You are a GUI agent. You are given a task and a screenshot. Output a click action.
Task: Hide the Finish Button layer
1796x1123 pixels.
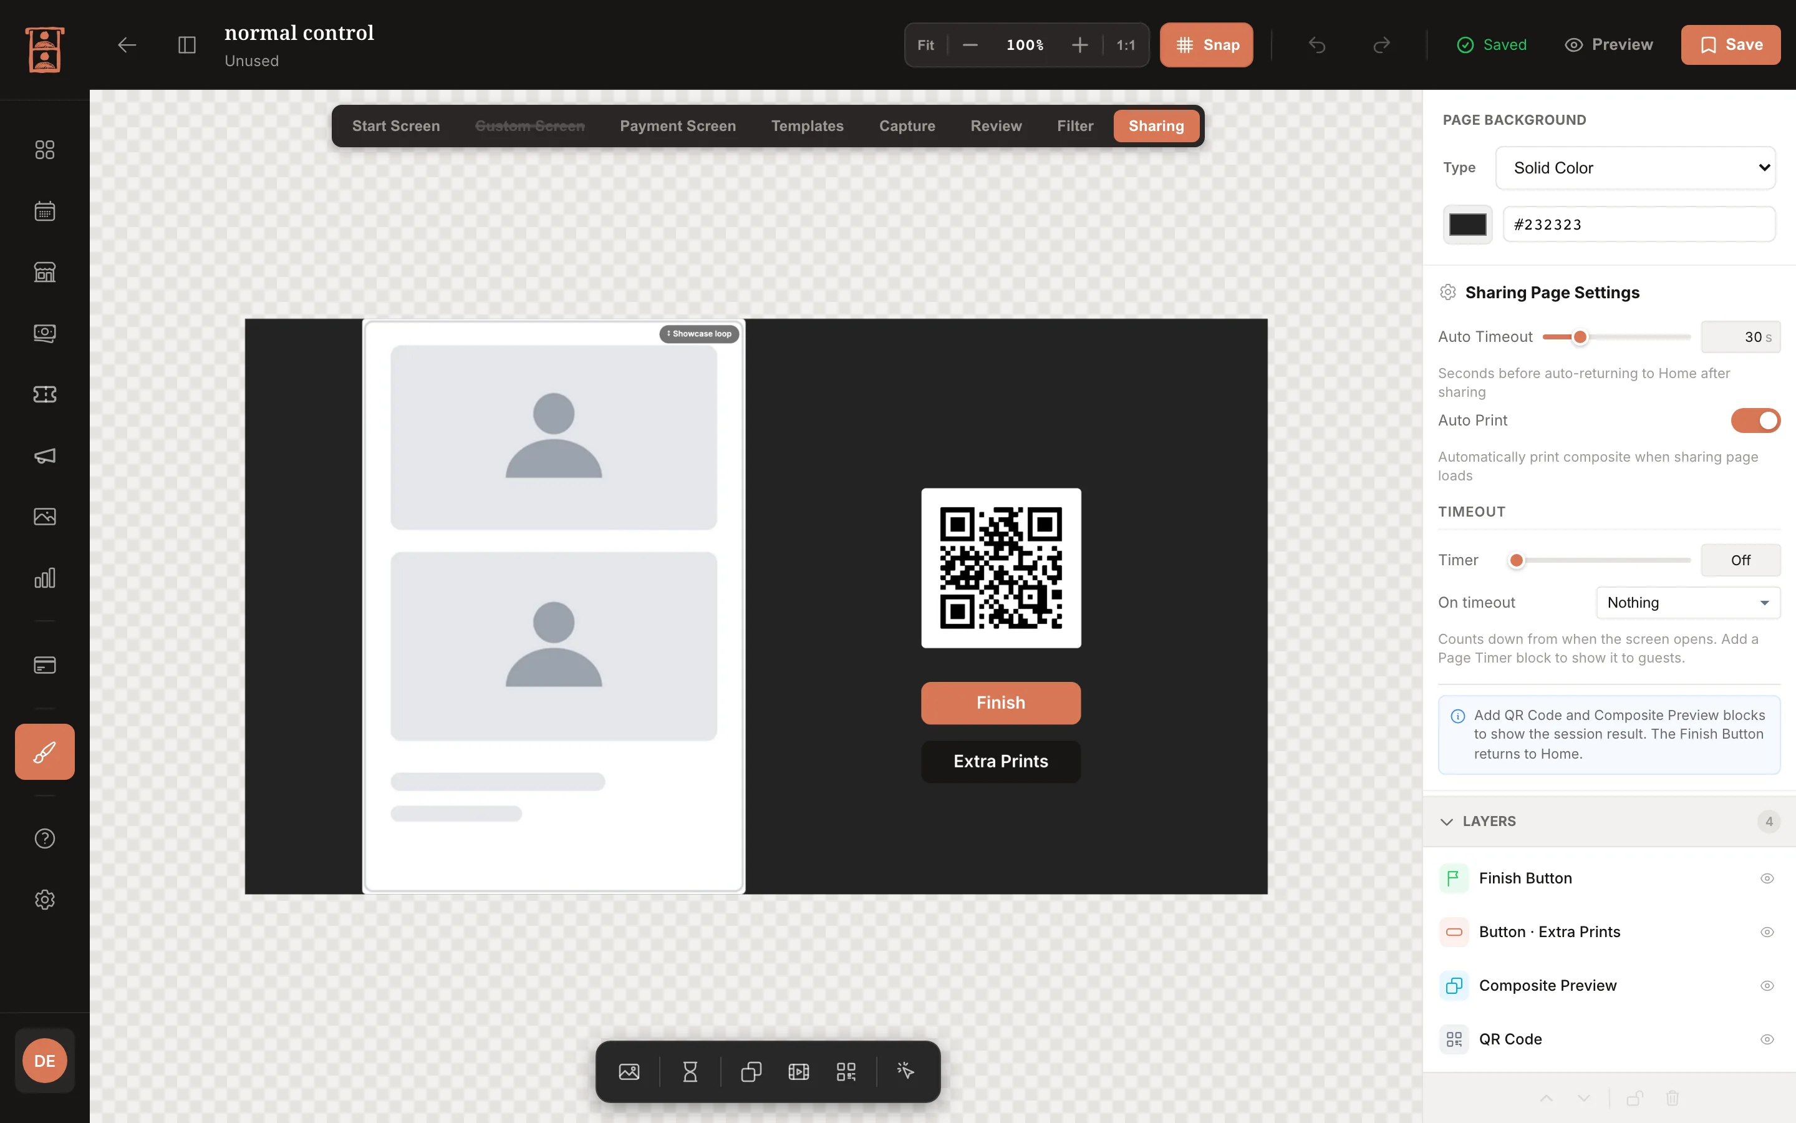(1767, 878)
